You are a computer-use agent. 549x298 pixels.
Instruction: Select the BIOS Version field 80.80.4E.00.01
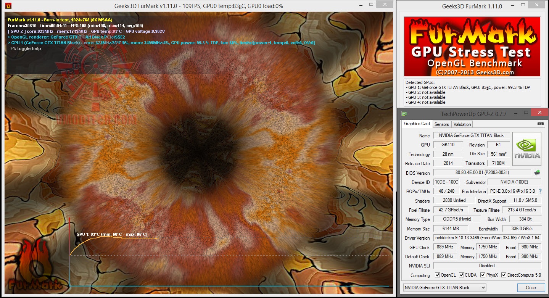[x=482, y=172]
